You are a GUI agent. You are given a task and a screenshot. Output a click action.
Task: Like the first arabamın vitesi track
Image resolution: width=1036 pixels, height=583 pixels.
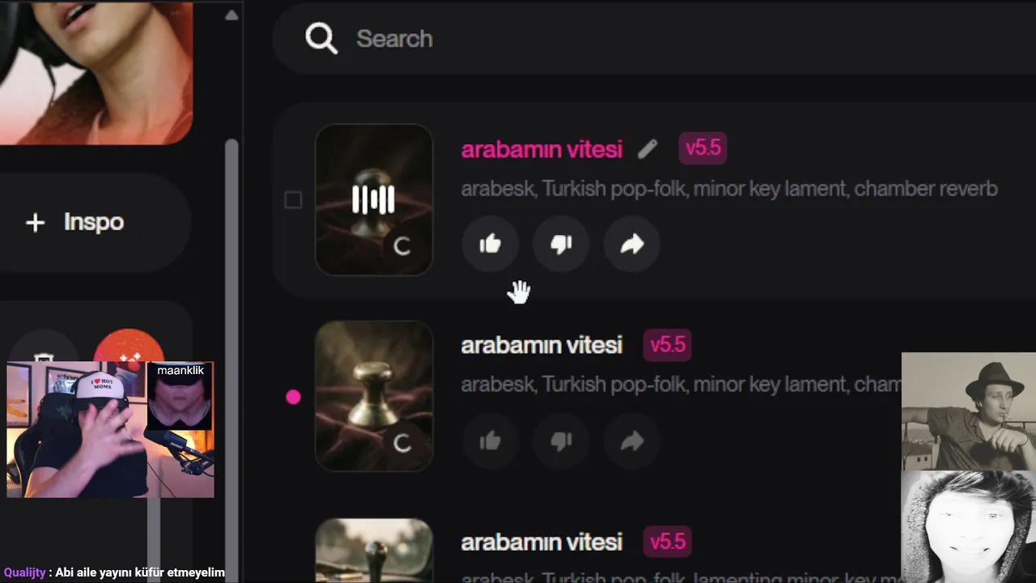[x=490, y=244]
